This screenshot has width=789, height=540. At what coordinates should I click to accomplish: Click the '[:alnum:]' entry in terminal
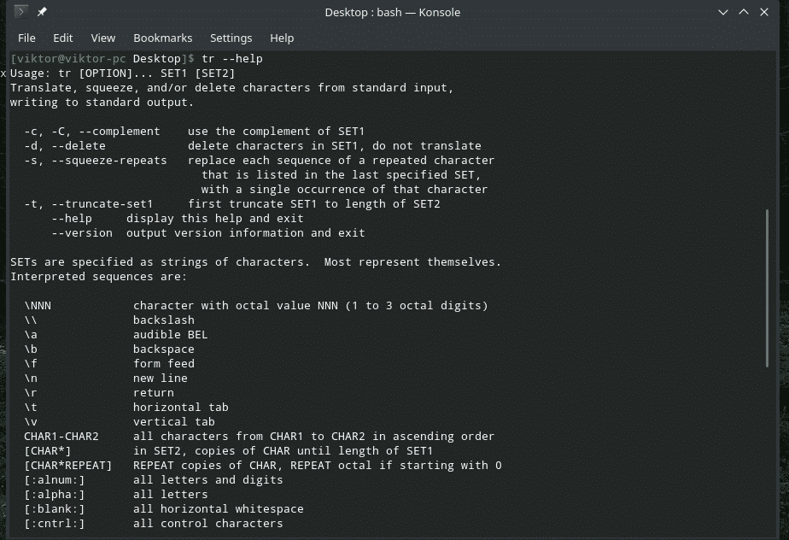click(x=55, y=480)
